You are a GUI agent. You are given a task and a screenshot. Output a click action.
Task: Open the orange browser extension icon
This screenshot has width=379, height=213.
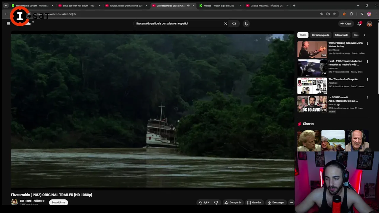click(344, 14)
